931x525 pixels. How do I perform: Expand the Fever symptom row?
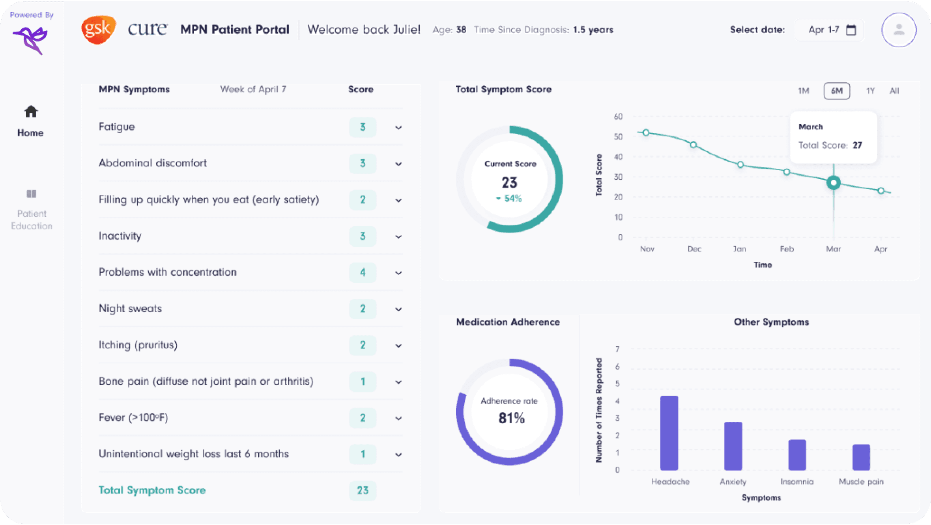tap(399, 418)
